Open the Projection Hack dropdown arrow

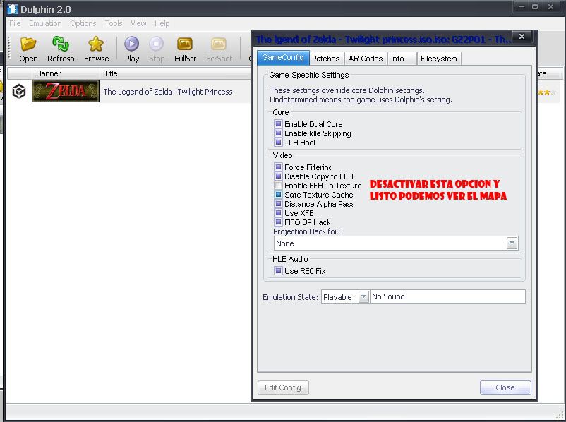coord(512,243)
